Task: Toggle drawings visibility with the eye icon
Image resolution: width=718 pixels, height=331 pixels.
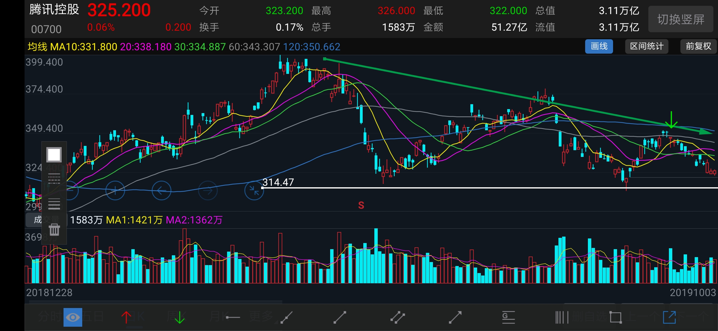Action: click(73, 317)
